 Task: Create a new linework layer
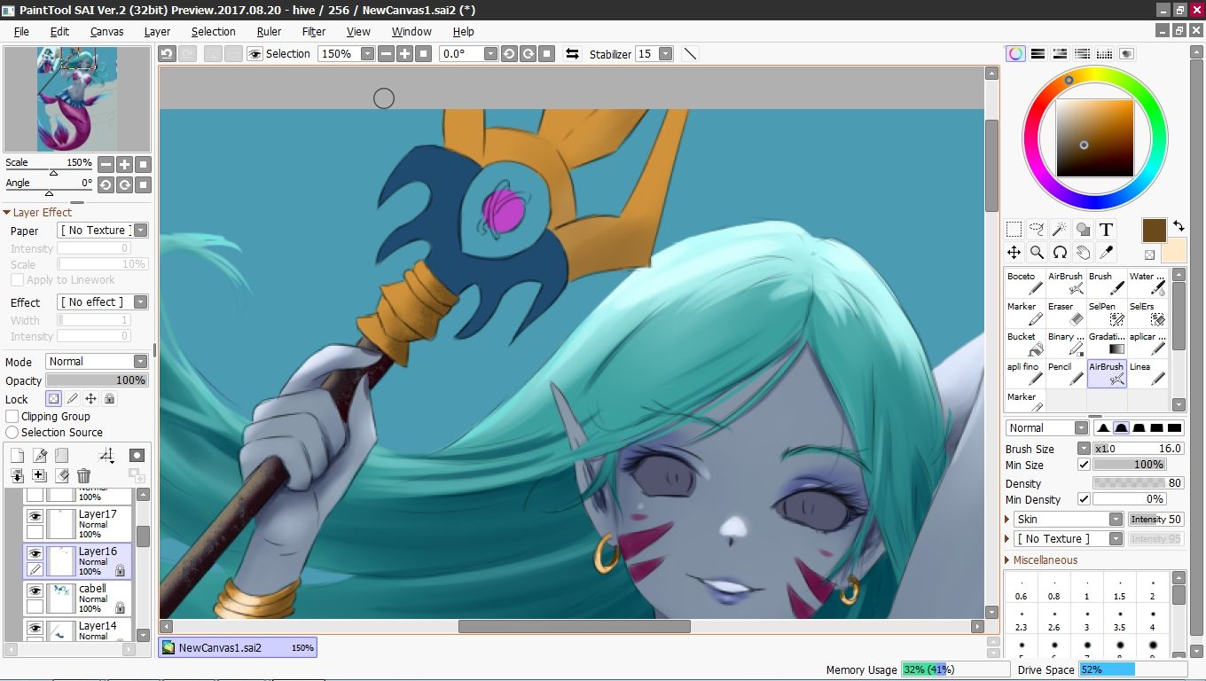[40, 455]
